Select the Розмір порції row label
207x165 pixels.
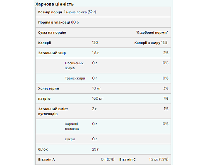pyautogui.click(x=50, y=12)
